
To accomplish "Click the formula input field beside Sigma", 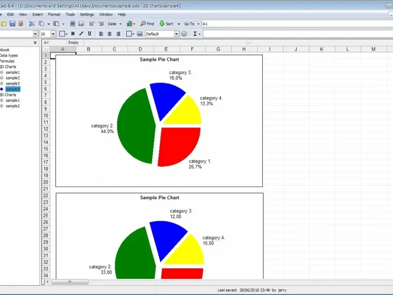I will (x=298, y=34).
